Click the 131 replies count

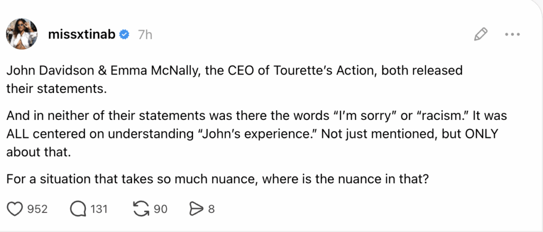99,209
